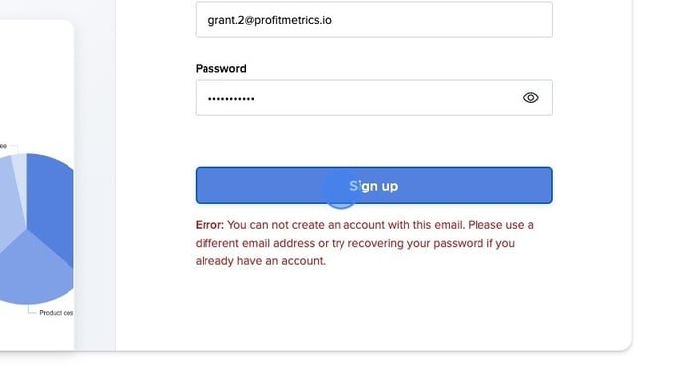Image resolution: width=683 pixels, height=381 pixels.
Task: Click the Password field label
Action: 220,68
